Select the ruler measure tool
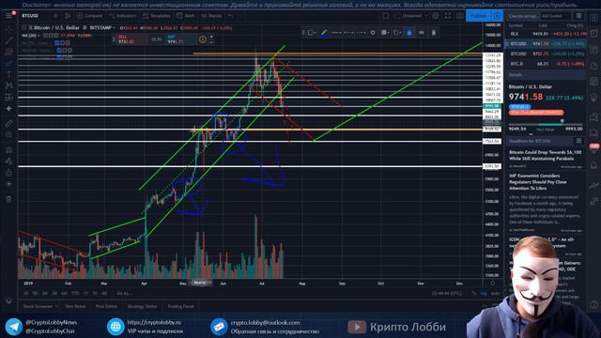 point(8,123)
